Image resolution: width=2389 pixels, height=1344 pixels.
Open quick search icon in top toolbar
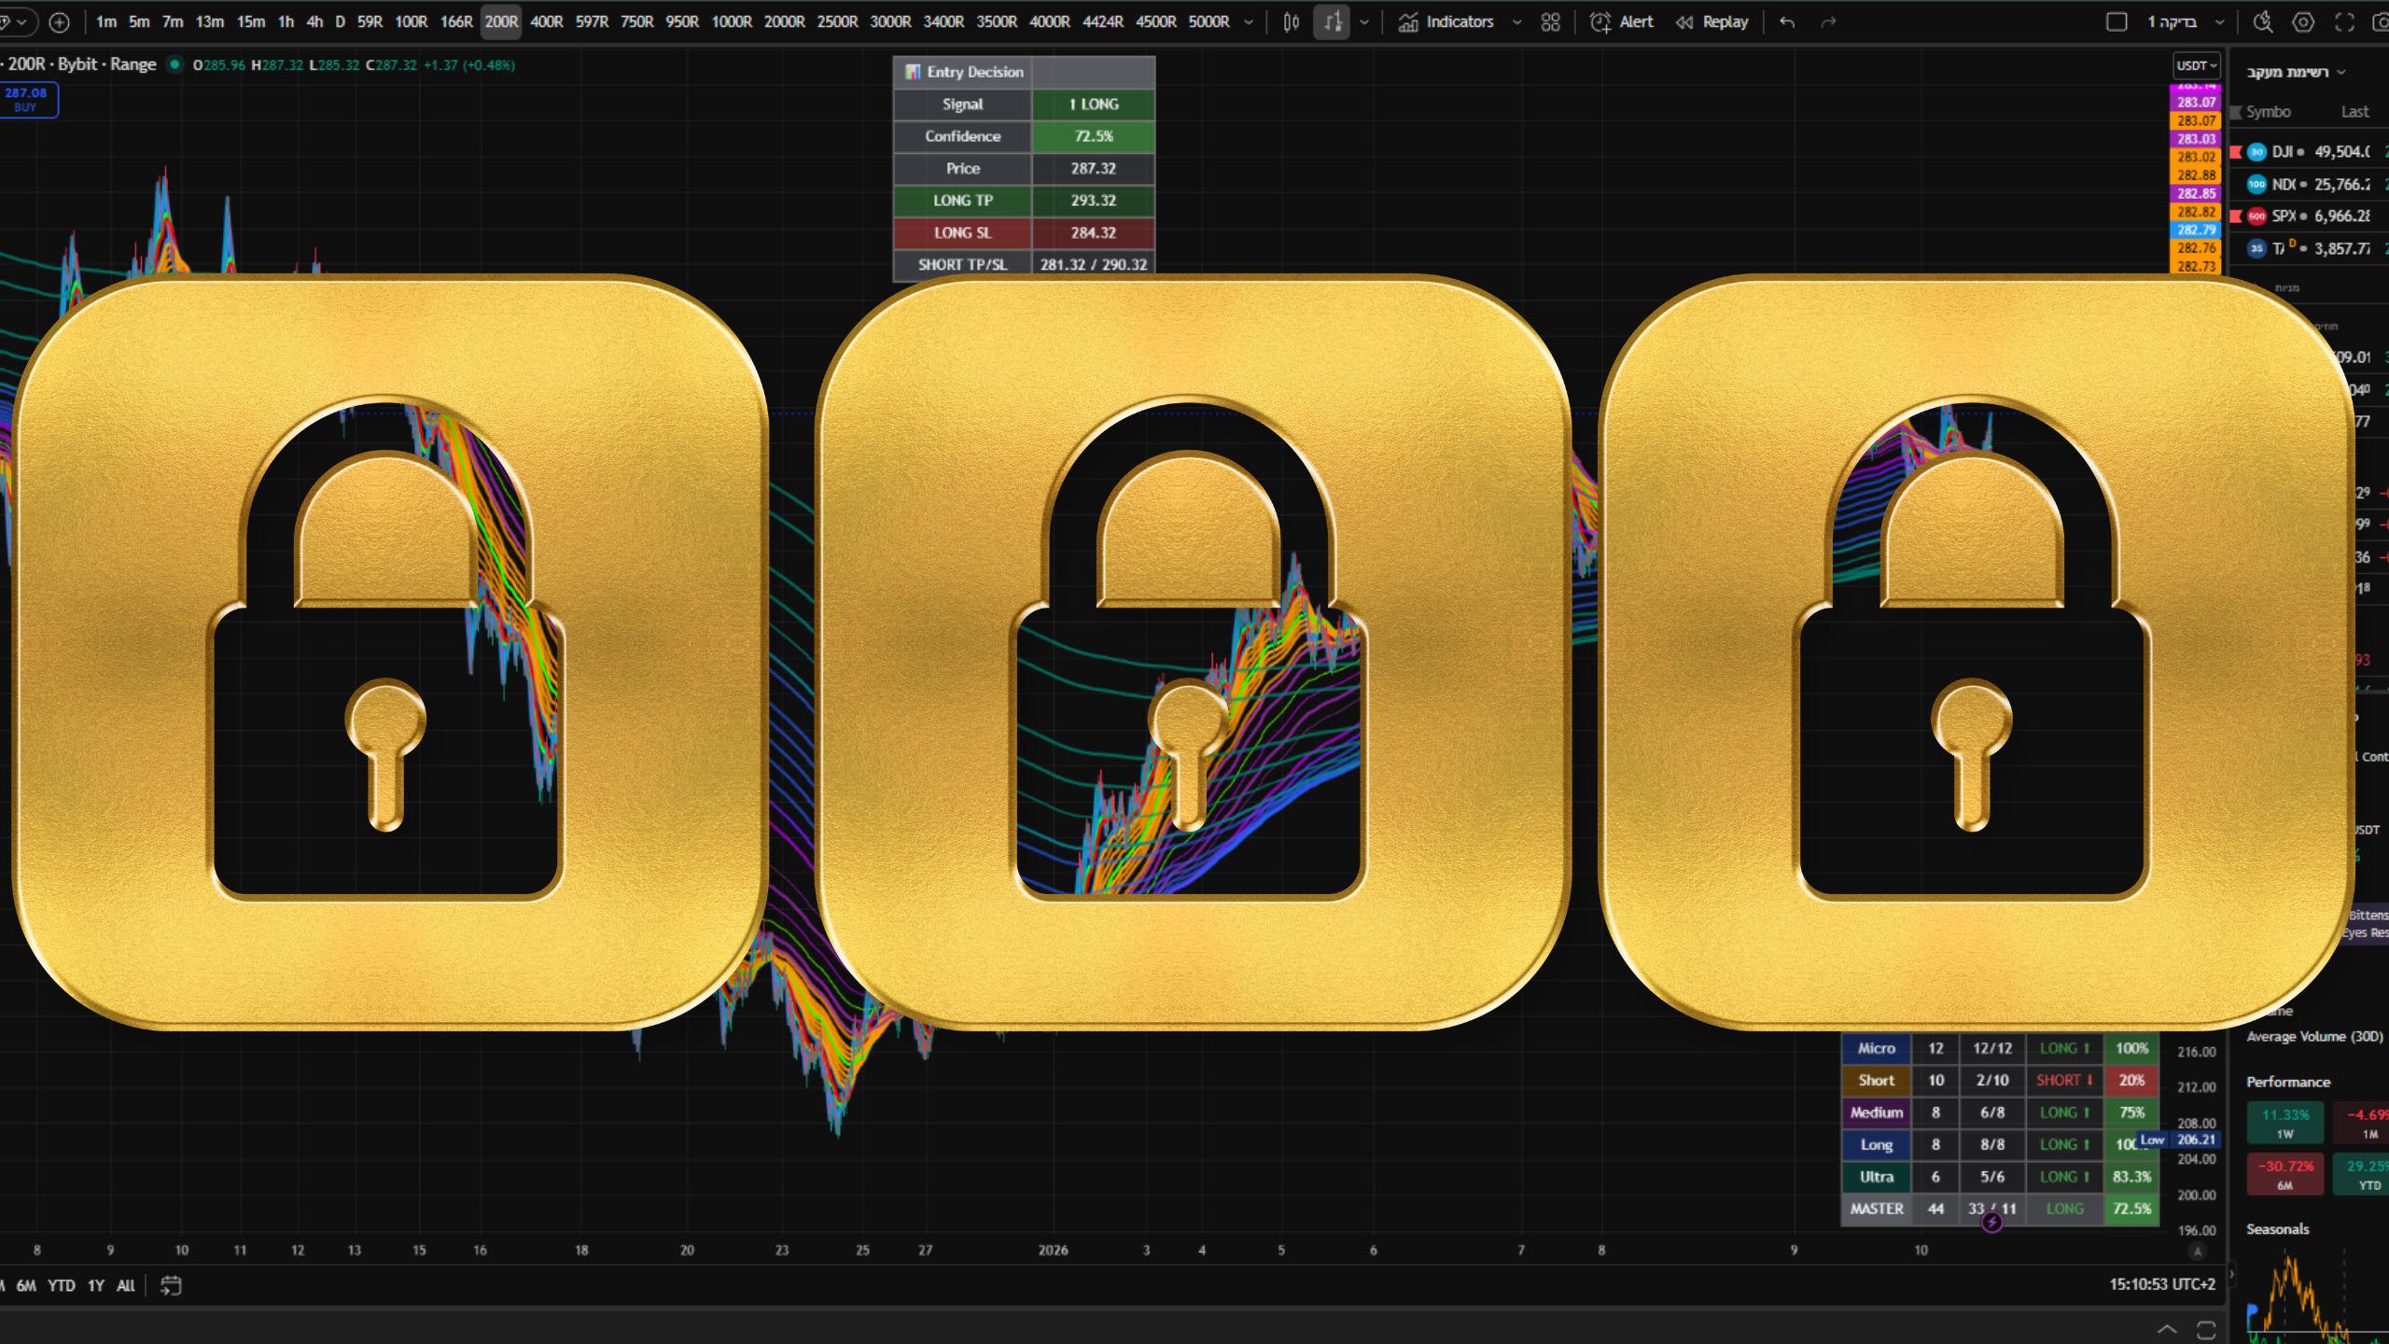2263,21
